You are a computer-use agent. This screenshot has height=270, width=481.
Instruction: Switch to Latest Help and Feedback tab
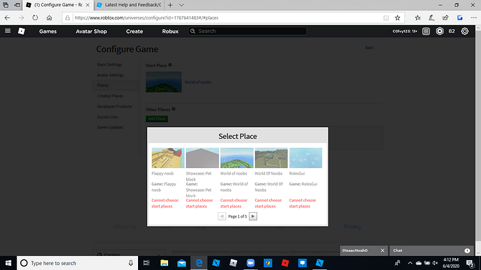130,5
